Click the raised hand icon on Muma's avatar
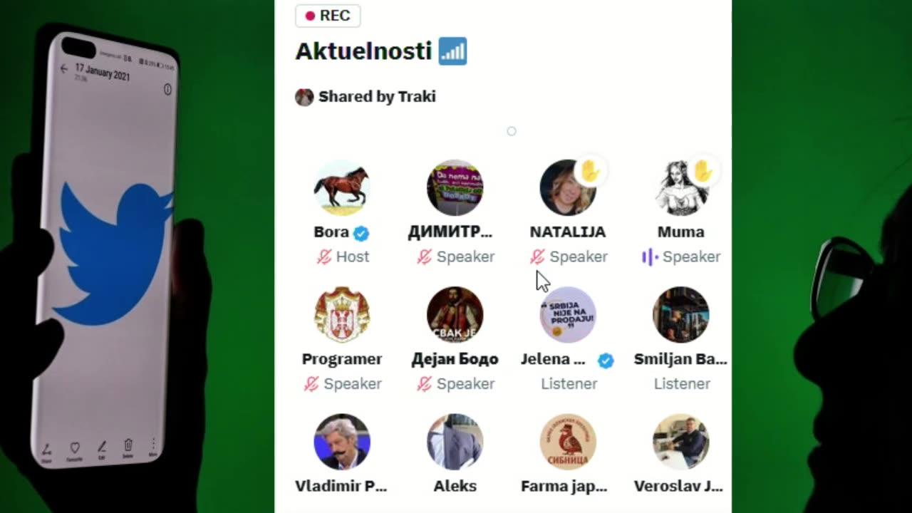This screenshot has width=912, height=513. tap(703, 172)
